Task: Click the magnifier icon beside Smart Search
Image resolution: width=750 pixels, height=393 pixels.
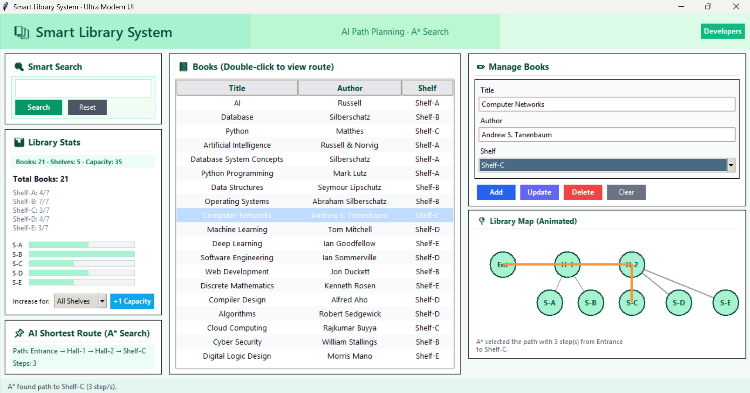Action: (19, 67)
